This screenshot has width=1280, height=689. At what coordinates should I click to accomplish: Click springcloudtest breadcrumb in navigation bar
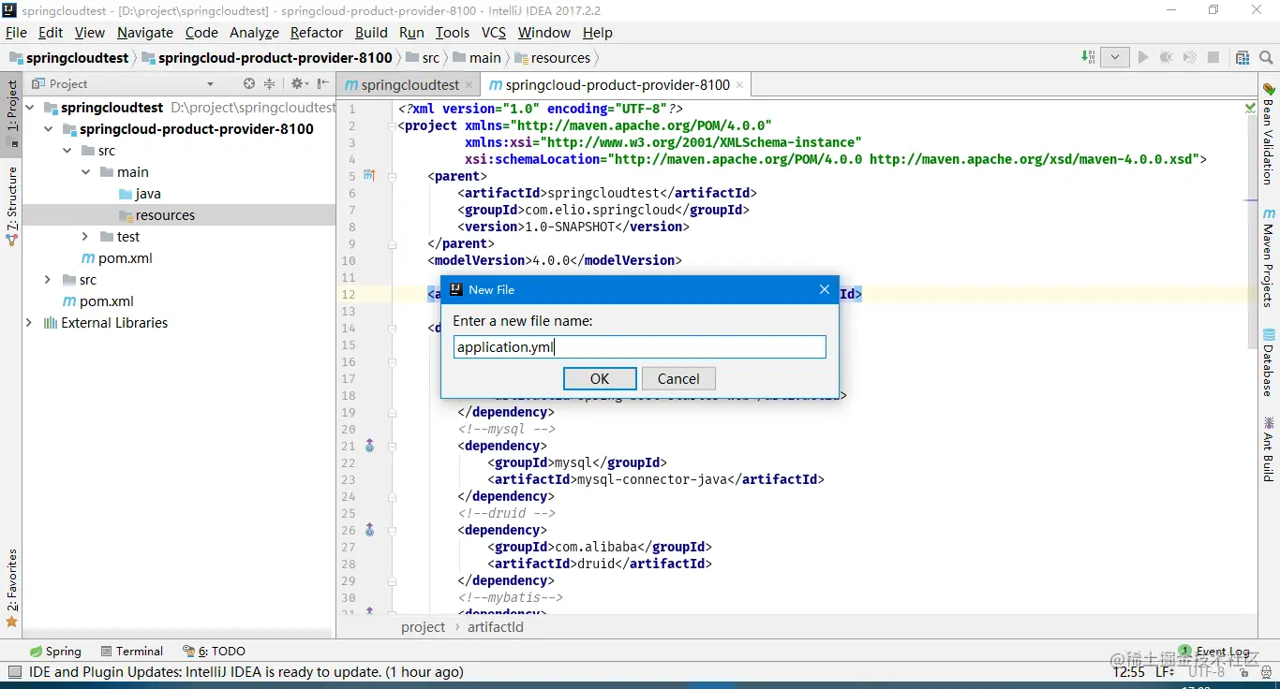69,58
